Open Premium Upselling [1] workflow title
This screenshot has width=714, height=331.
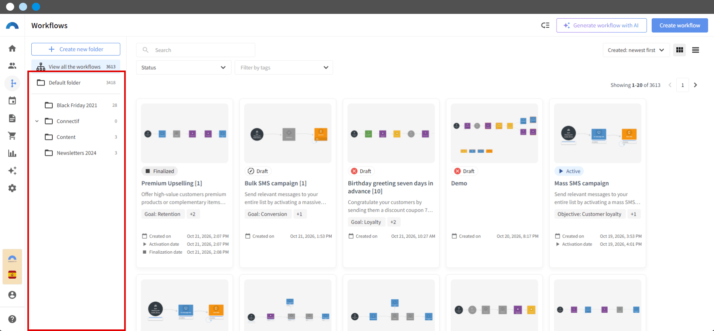tap(172, 183)
